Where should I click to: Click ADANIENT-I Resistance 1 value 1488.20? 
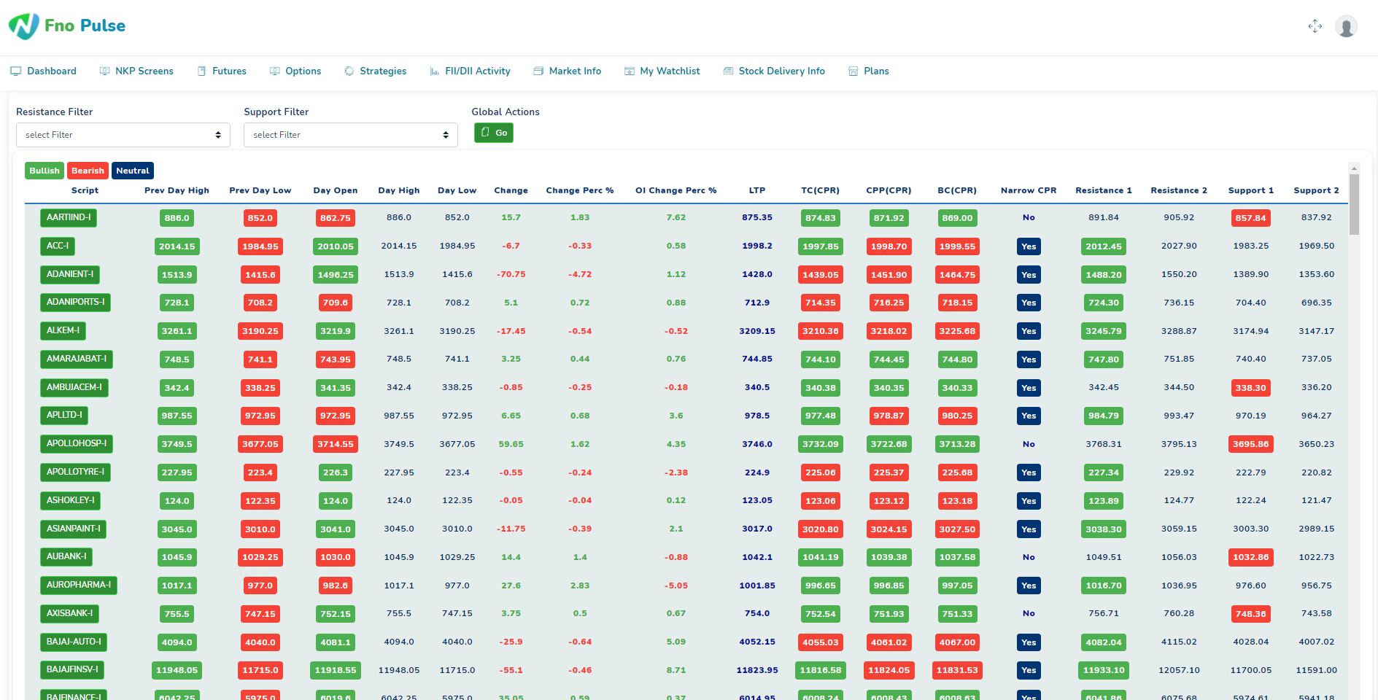1104,275
